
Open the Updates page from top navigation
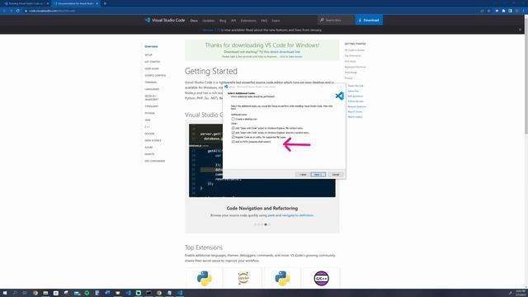(x=208, y=21)
